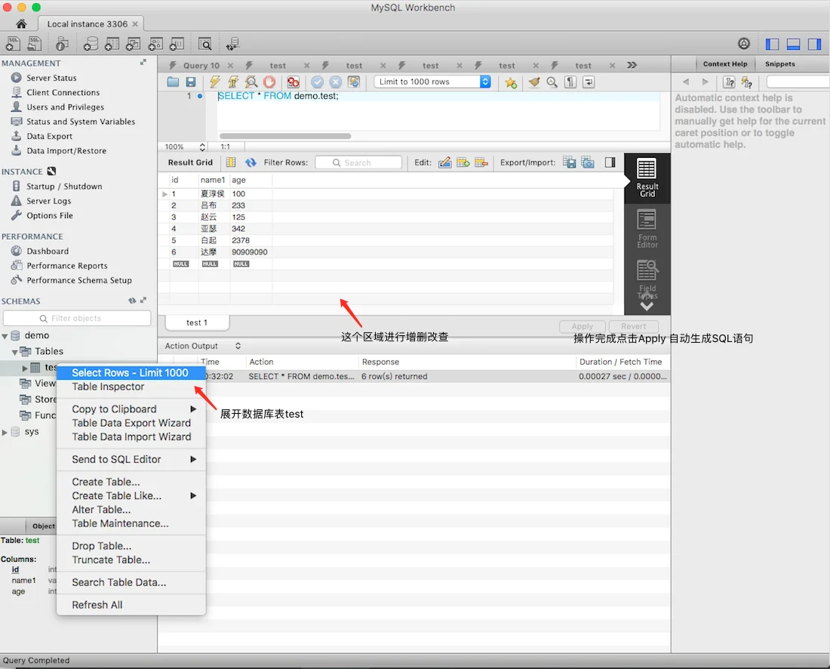The width and height of the screenshot is (830, 669).
Task: Save query to snippets star icon
Action: 511,82
